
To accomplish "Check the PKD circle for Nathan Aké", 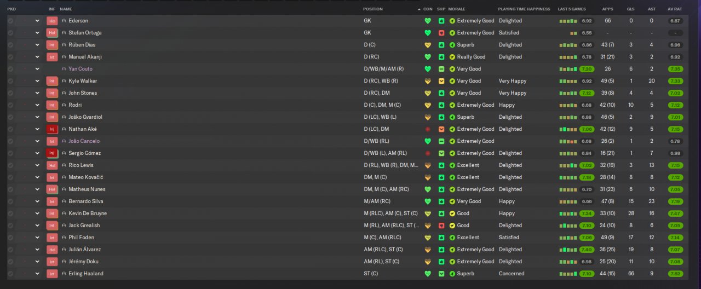I will pyautogui.click(x=10, y=129).
